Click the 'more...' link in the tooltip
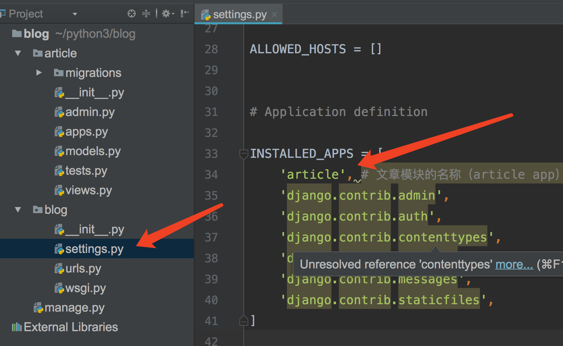 [514, 264]
